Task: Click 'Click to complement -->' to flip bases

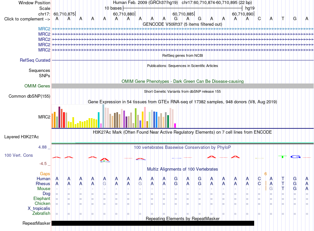Action: click(27, 19)
